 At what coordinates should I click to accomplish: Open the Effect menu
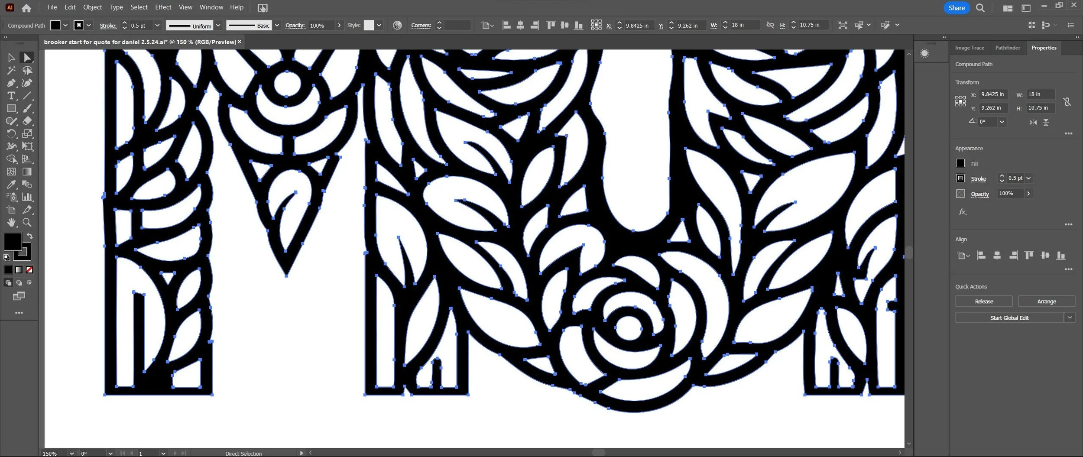click(x=163, y=7)
